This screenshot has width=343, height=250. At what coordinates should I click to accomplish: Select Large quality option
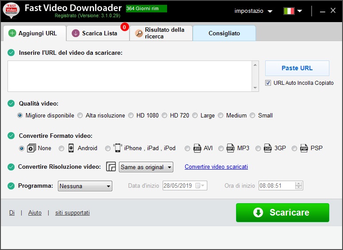(x=195, y=115)
